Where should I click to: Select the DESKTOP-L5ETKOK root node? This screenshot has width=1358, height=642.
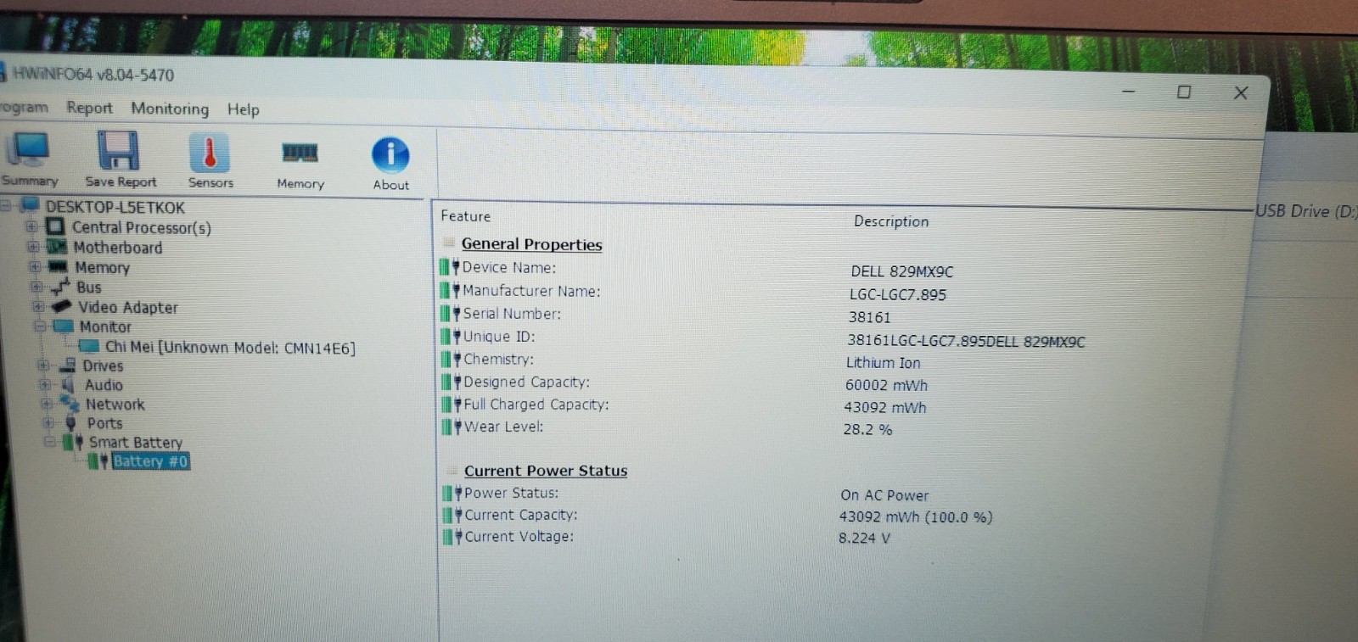pyautogui.click(x=115, y=207)
